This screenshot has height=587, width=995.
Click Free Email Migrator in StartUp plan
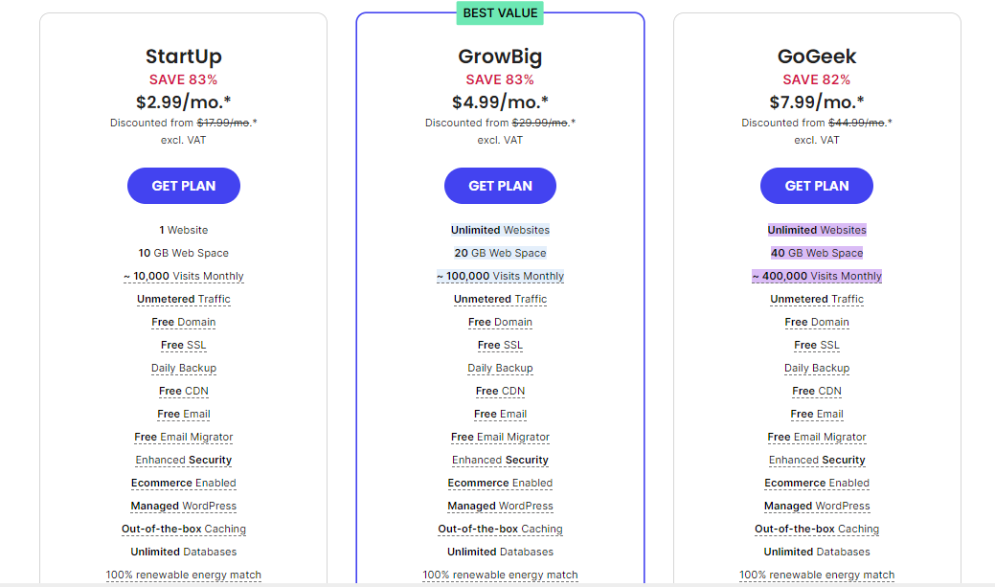184,437
